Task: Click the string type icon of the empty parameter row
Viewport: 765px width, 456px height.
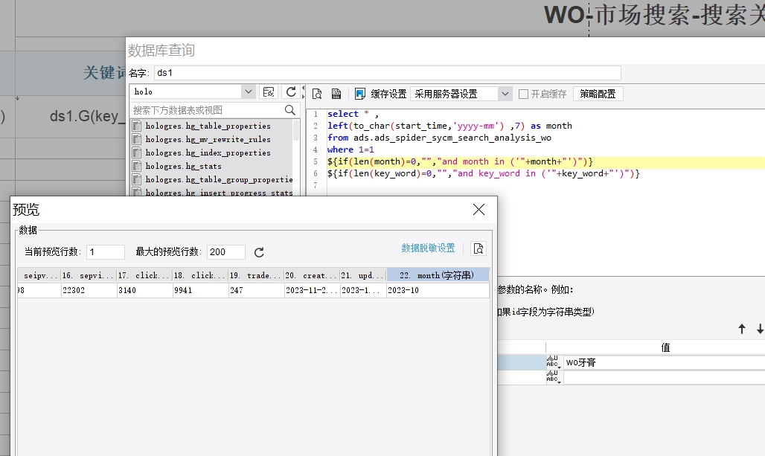Action: click(553, 376)
